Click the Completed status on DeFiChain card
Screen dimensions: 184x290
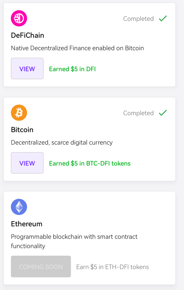(x=138, y=19)
